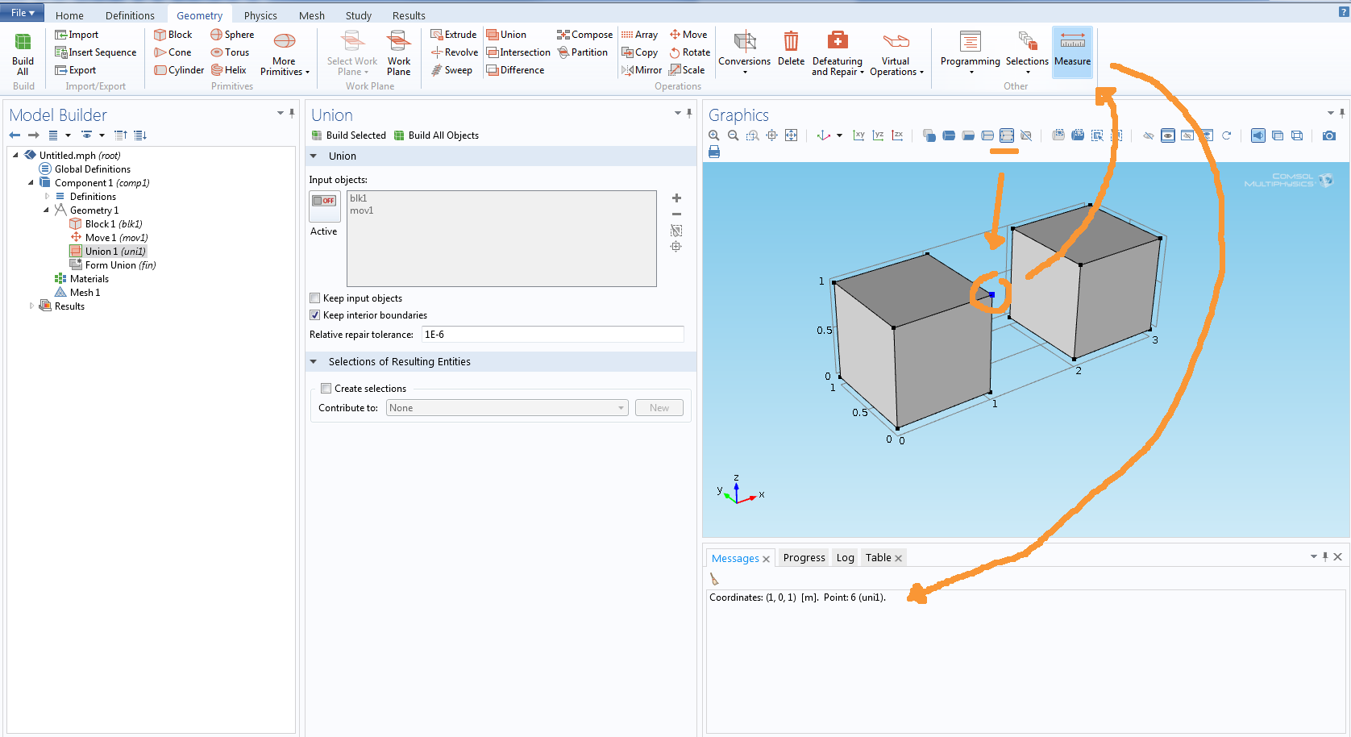The height and width of the screenshot is (737, 1351).
Task: Open the Contribute to dropdown
Action: pyautogui.click(x=506, y=408)
